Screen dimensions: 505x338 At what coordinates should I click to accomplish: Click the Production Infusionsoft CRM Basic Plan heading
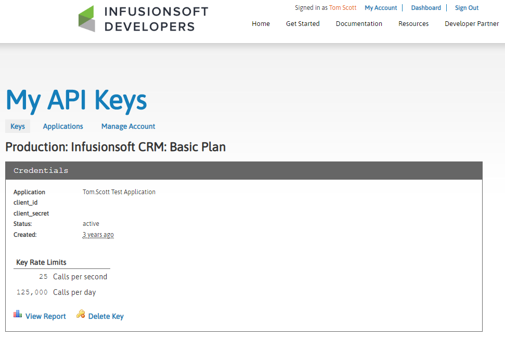point(115,146)
